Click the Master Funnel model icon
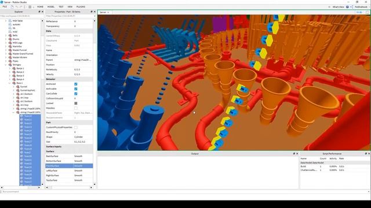Image resolution: width=371 pixels, height=208 pixels. [10, 50]
